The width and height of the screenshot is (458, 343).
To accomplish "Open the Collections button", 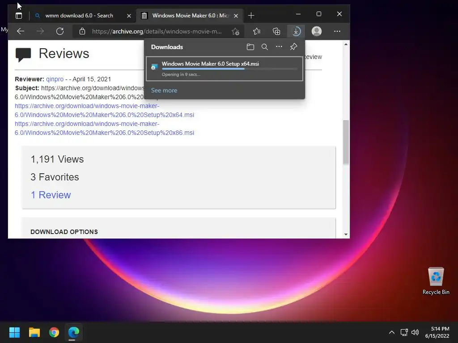I will pyautogui.click(x=276, y=31).
